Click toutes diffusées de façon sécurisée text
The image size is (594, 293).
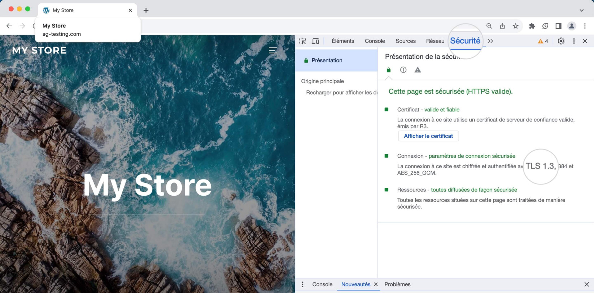(x=474, y=190)
